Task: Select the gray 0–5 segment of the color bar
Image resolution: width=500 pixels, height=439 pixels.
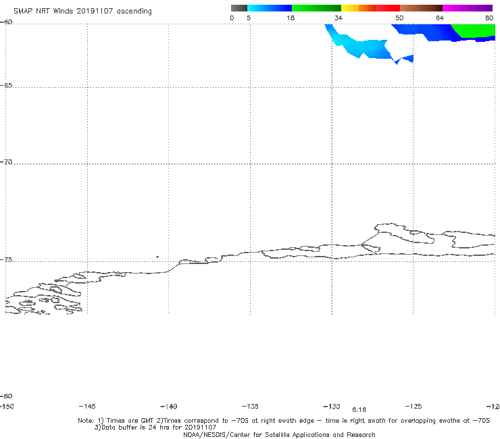Action: 239,8
